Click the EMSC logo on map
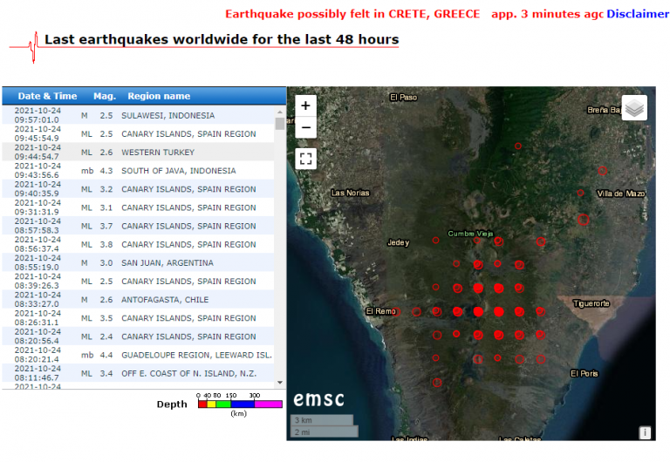 pyautogui.click(x=318, y=399)
